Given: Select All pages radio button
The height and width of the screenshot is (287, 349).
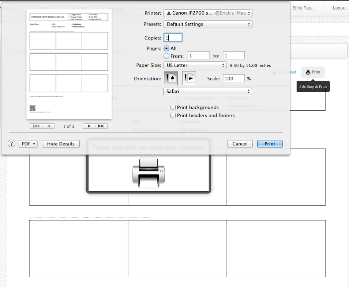Looking at the screenshot, I should [x=166, y=49].
